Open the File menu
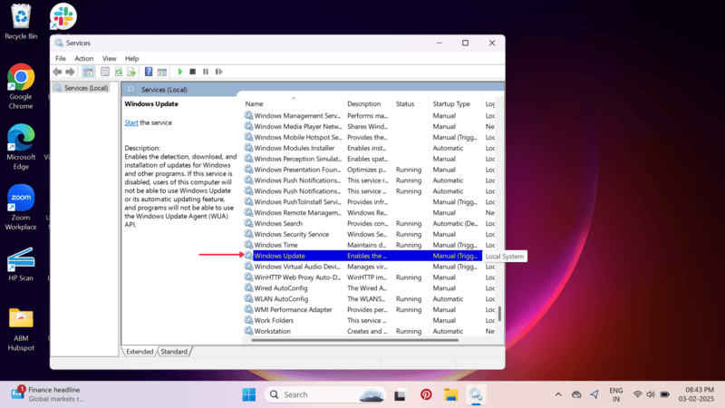 pos(61,58)
